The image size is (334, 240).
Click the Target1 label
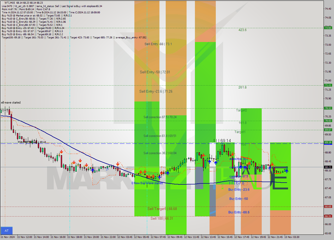[x=240, y=132]
